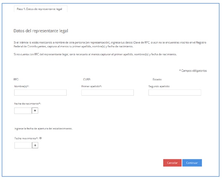Click the "Estado:" label
Image resolution: width=222 pixels, height=180 pixels.
coord(157,79)
